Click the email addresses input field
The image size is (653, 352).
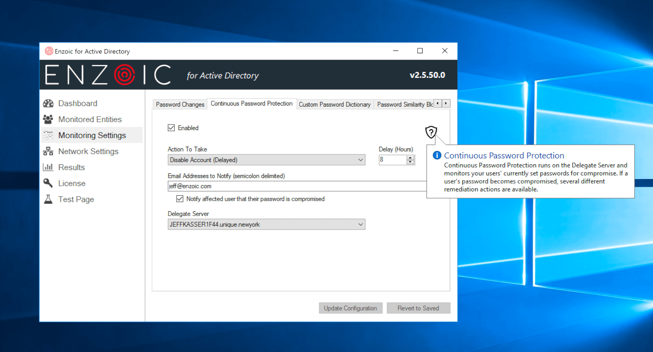(x=297, y=186)
